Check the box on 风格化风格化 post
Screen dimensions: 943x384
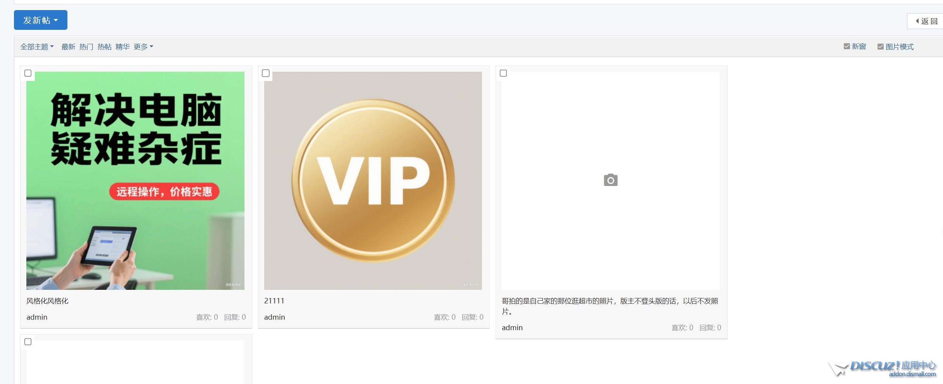(x=28, y=73)
